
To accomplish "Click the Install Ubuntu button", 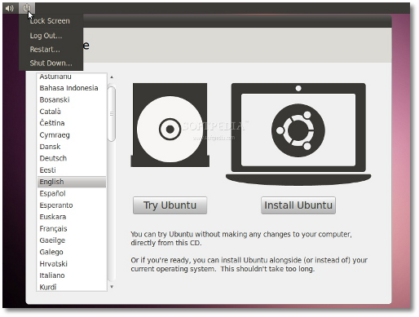I will point(298,205).
